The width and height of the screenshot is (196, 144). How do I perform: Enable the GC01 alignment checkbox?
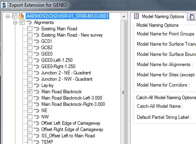point(30,41)
